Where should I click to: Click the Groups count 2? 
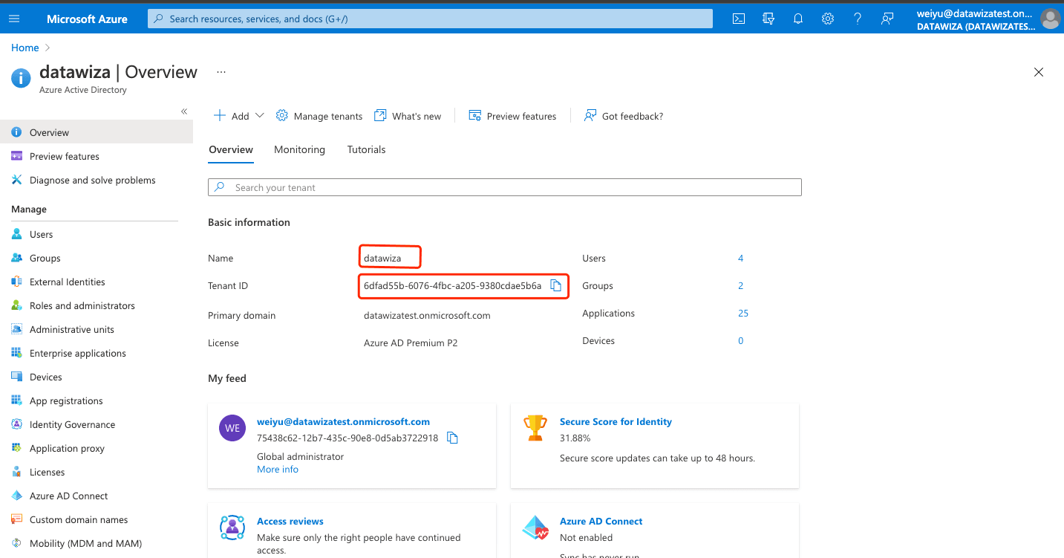(x=740, y=285)
